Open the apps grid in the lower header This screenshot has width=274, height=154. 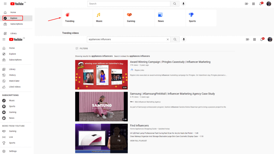pos(255,39)
